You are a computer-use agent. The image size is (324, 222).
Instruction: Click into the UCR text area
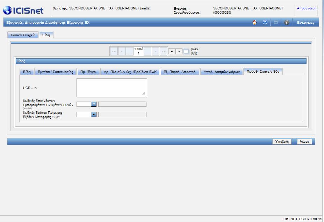coord(112,88)
